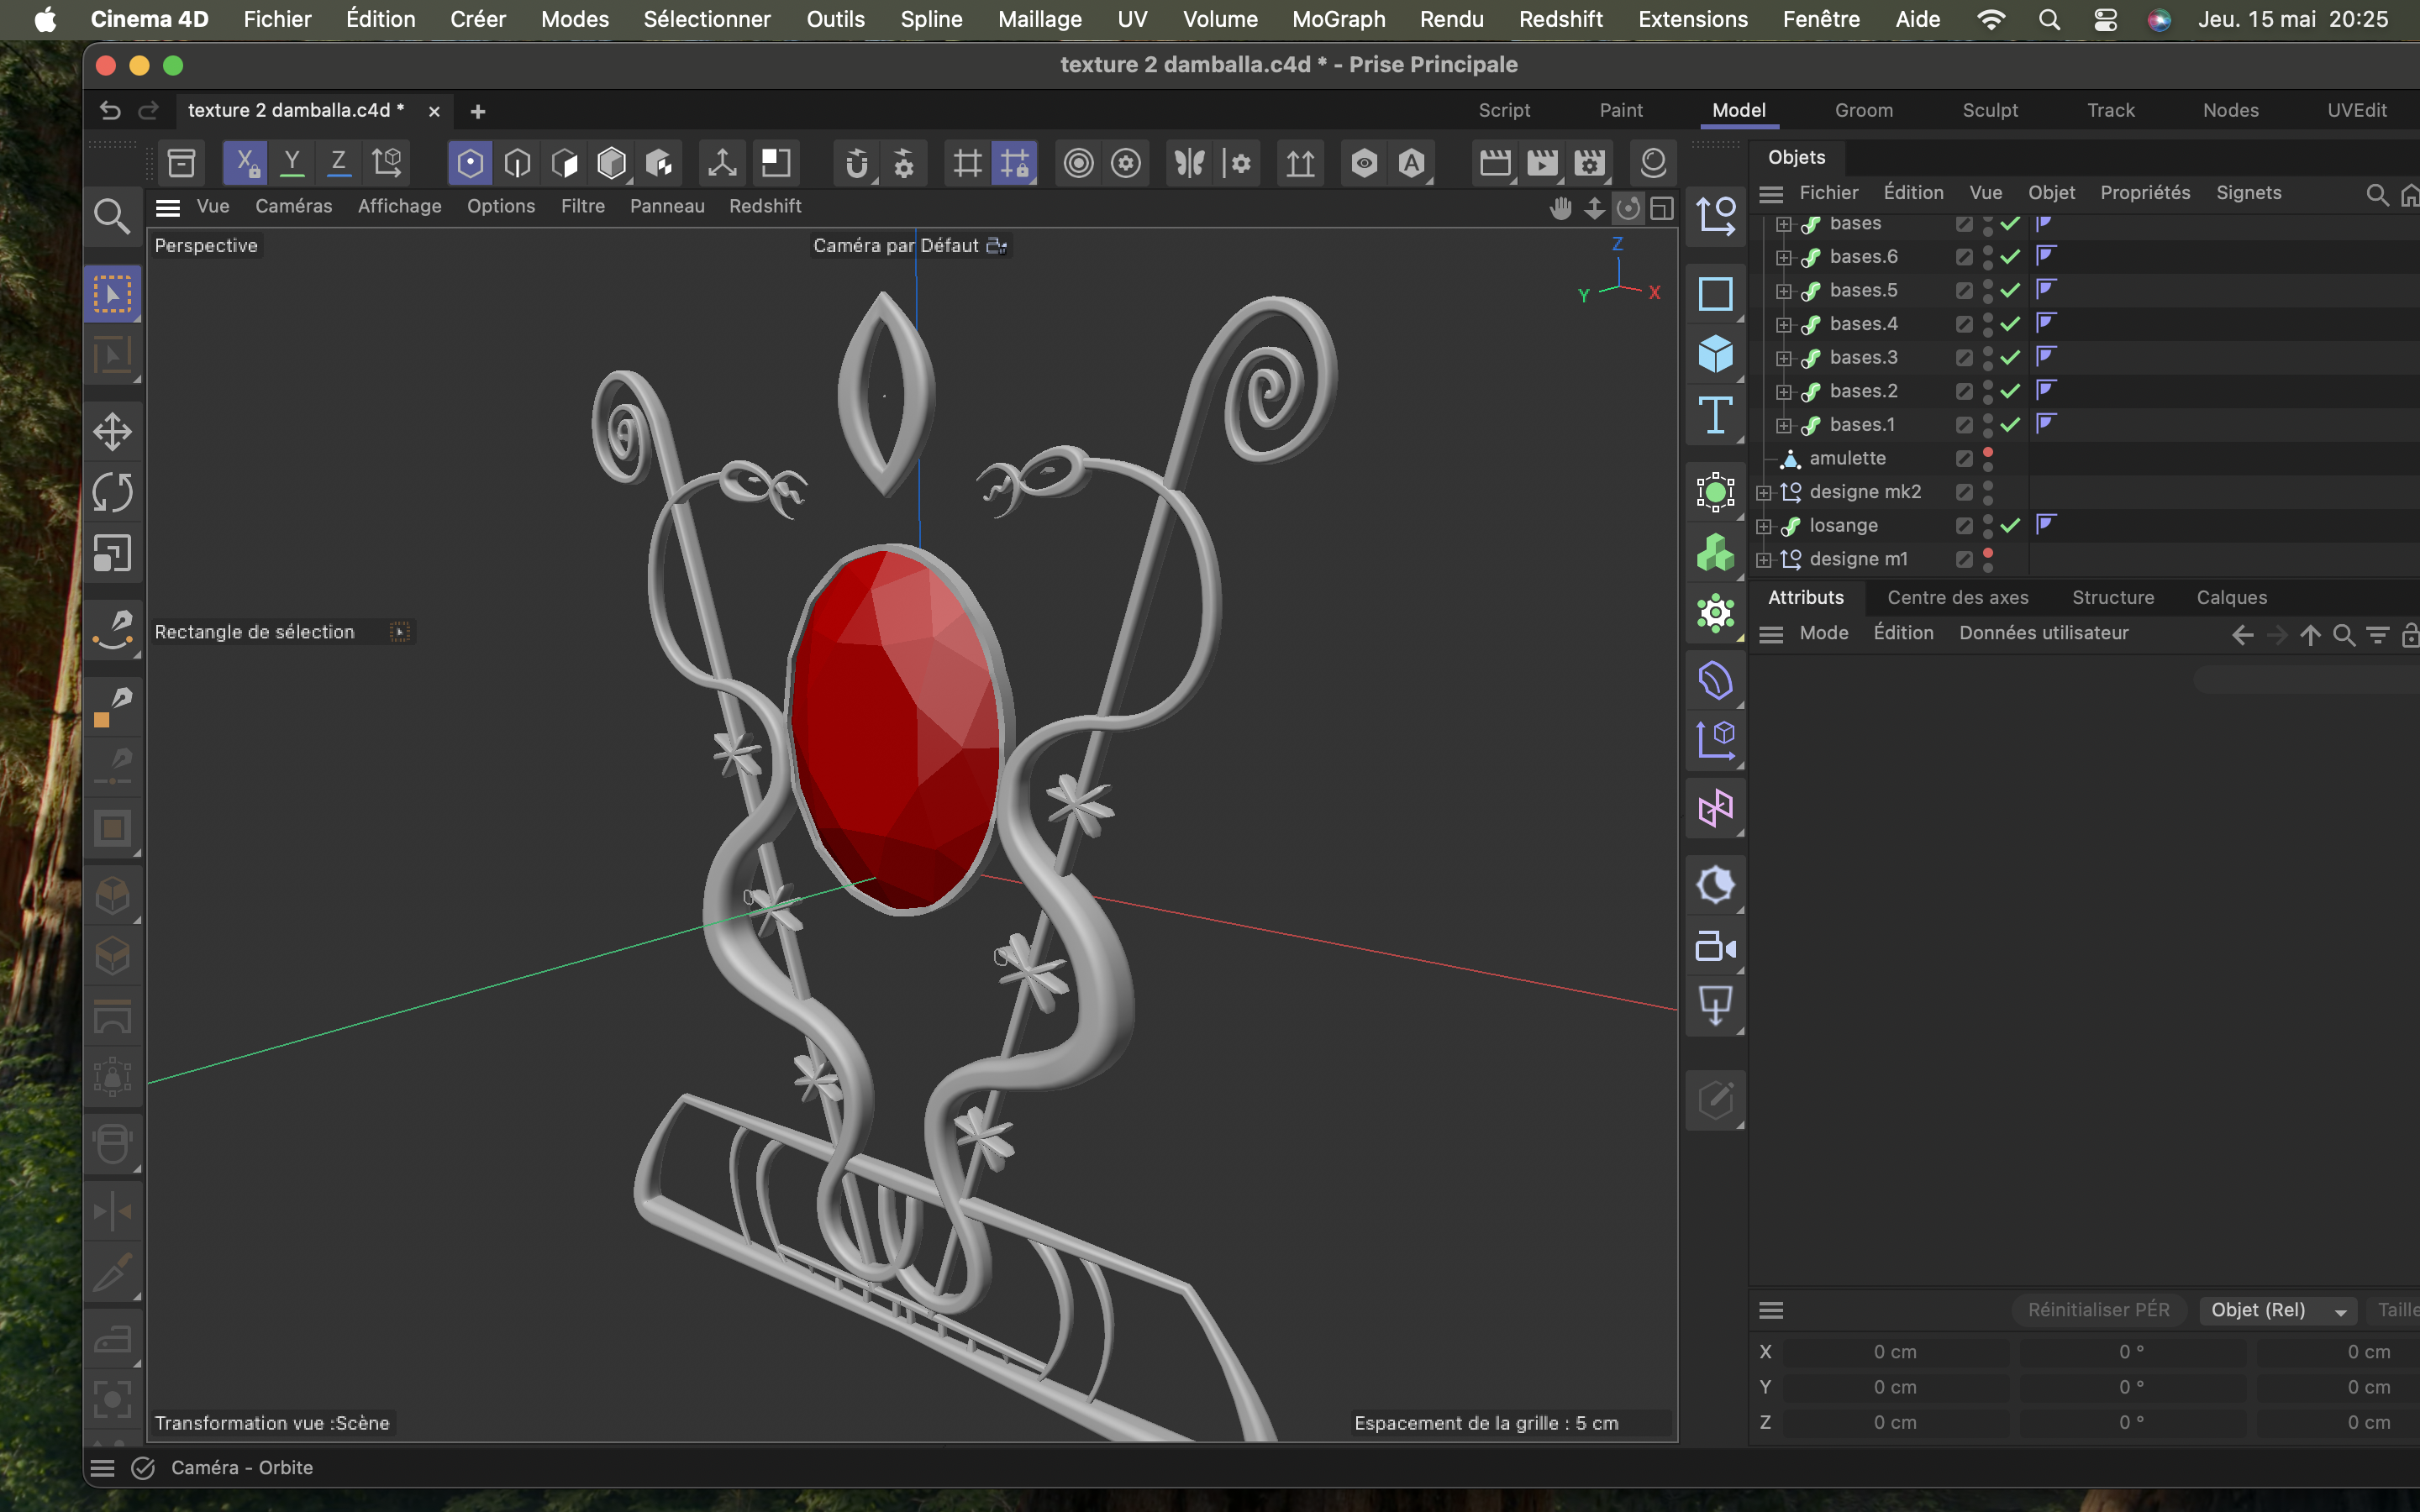Image resolution: width=2420 pixels, height=1512 pixels.
Task: Open Spotlight search in menu bar
Action: click(x=2049, y=19)
